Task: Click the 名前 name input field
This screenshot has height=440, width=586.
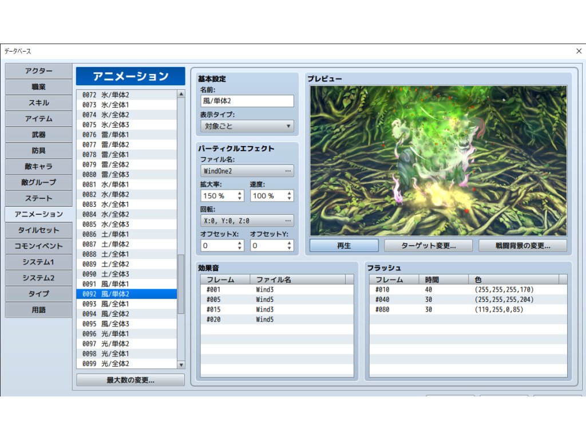Action: pyautogui.click(x=247, y=101)
